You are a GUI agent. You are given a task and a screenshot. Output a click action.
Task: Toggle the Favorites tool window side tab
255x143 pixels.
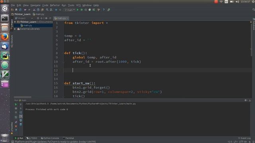click(x=12, y=128)
